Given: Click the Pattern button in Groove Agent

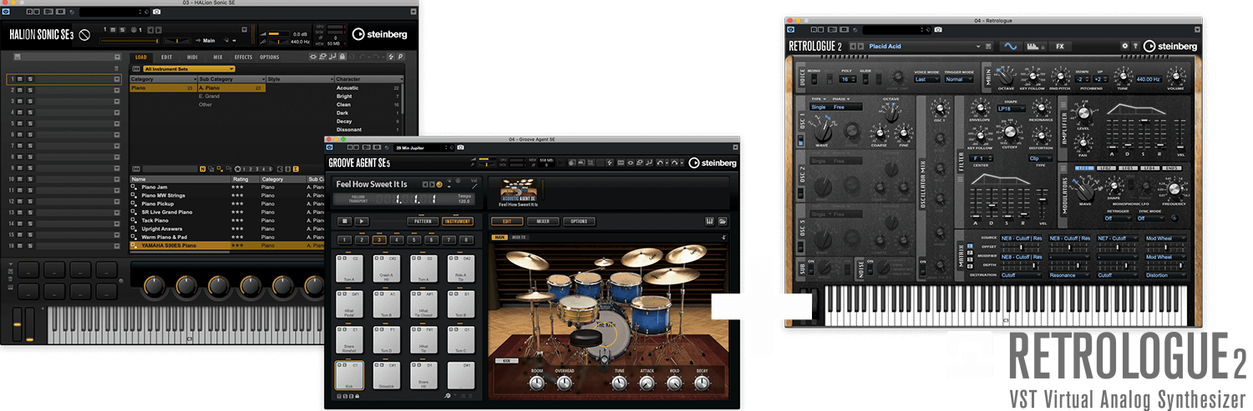Looking at the screenshot, I should point(423,221).
